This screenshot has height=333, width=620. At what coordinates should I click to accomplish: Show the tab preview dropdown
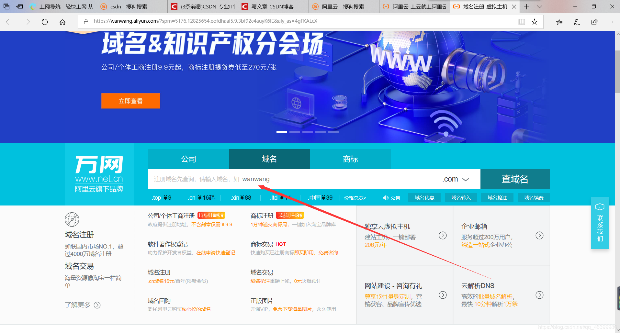coord(539,6)
